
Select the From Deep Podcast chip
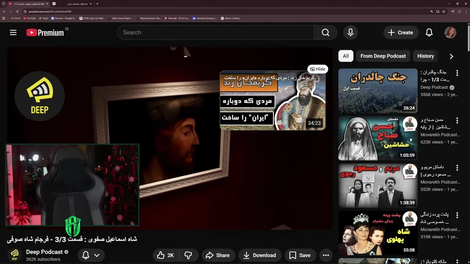click(383, 56)
